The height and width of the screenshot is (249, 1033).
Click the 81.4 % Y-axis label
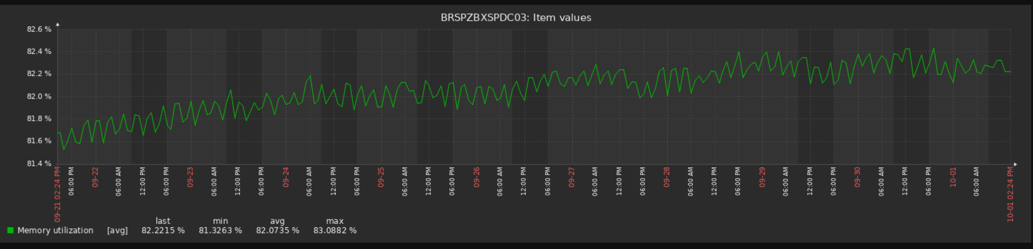pos(39,164)
